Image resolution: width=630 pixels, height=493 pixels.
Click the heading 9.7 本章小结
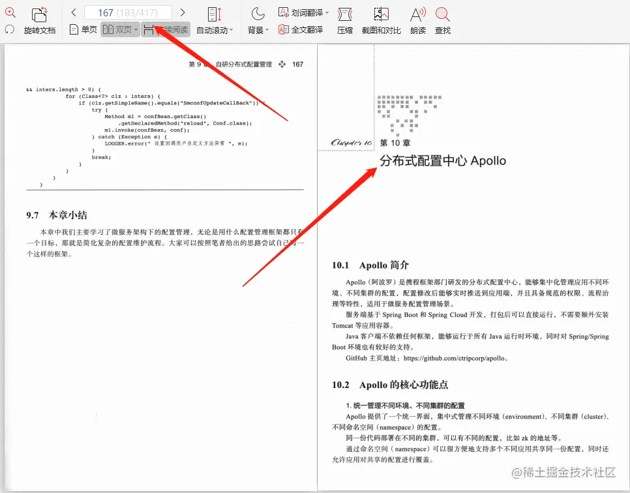(x=57, y=215)
